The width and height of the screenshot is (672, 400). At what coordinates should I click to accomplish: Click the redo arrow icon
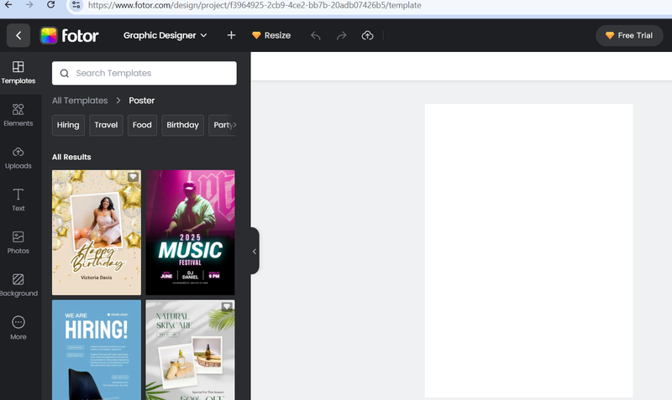341,35
